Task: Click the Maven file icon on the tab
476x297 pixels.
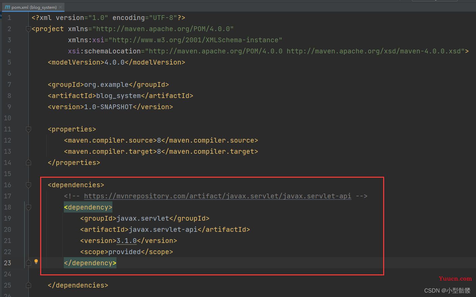Action: click(7, 7)
